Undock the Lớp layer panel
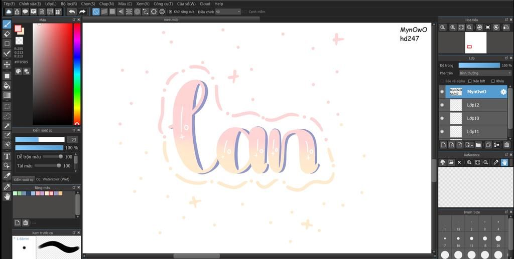The height and width of the screenshot is (259, 514). coord(506,58)
